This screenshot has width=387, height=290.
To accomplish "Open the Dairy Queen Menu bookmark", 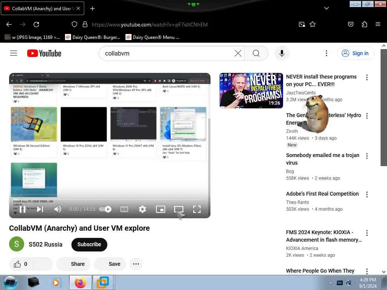I will click(153, 37).
